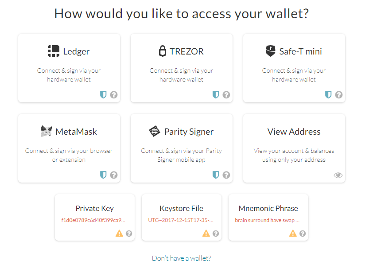Select the Ledger access option
The height and width of the screenshot is (269, 369).
pyautogui.click(x=69, y=67)
